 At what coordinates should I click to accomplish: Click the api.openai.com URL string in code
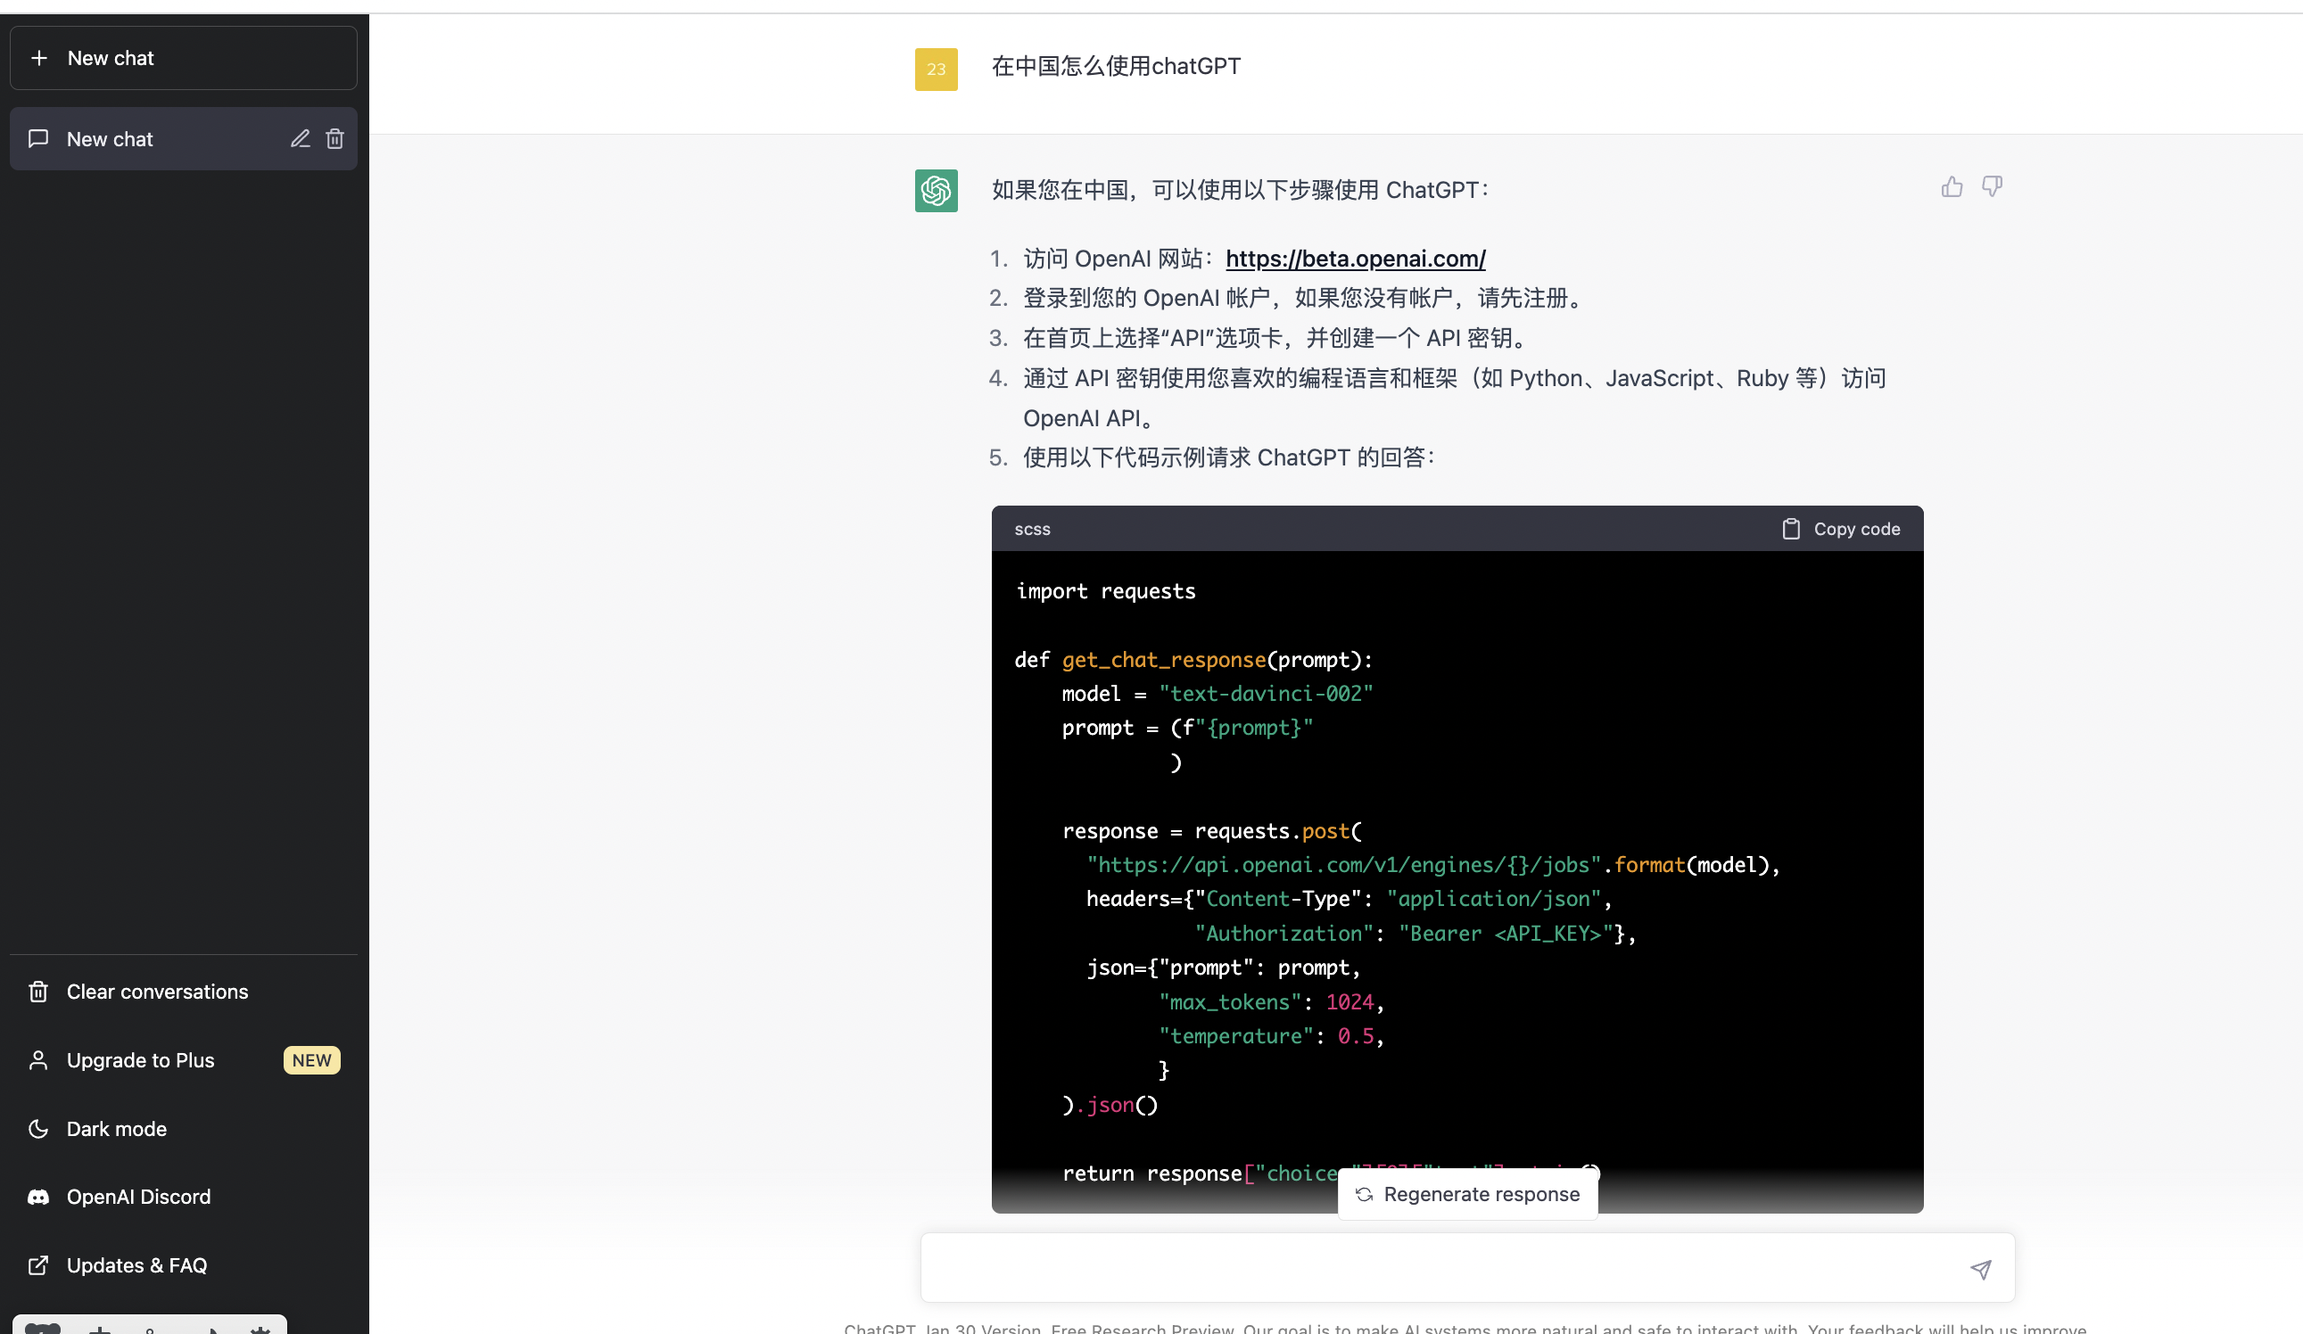tap(1343, 864)
